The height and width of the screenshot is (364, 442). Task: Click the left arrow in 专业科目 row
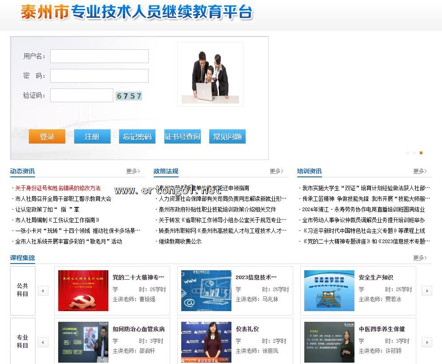[x=43, y=342]
